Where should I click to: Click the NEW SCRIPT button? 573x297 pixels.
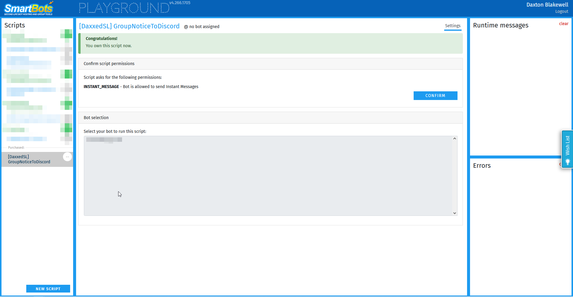48,289
